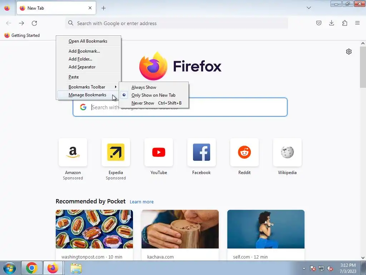Viewport: 366px width, 275px height.
Task: Click the muted volume tray icon
Action: pos(330,268)
